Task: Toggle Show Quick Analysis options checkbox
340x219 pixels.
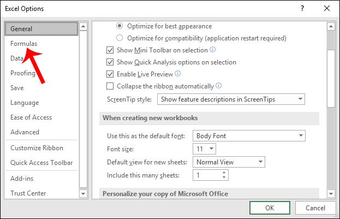Action: [110, 62]
